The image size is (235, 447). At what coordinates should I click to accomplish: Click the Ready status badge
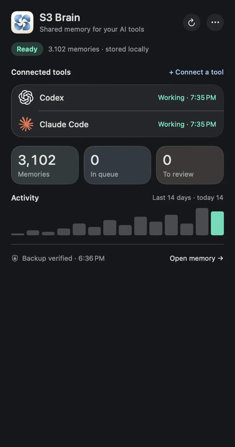pyautogui.click(x=27, y=49)
